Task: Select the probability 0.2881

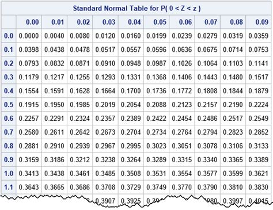Action: (x=29, y=146)
